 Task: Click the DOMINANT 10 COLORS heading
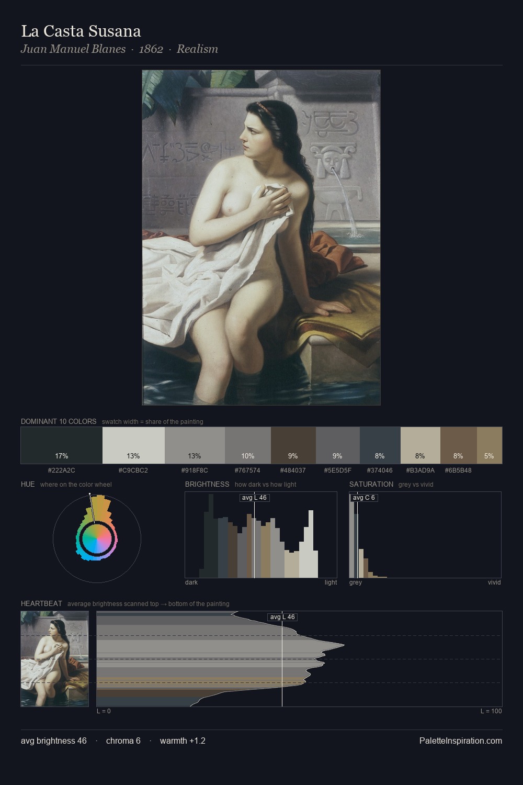tap(59, 421)
